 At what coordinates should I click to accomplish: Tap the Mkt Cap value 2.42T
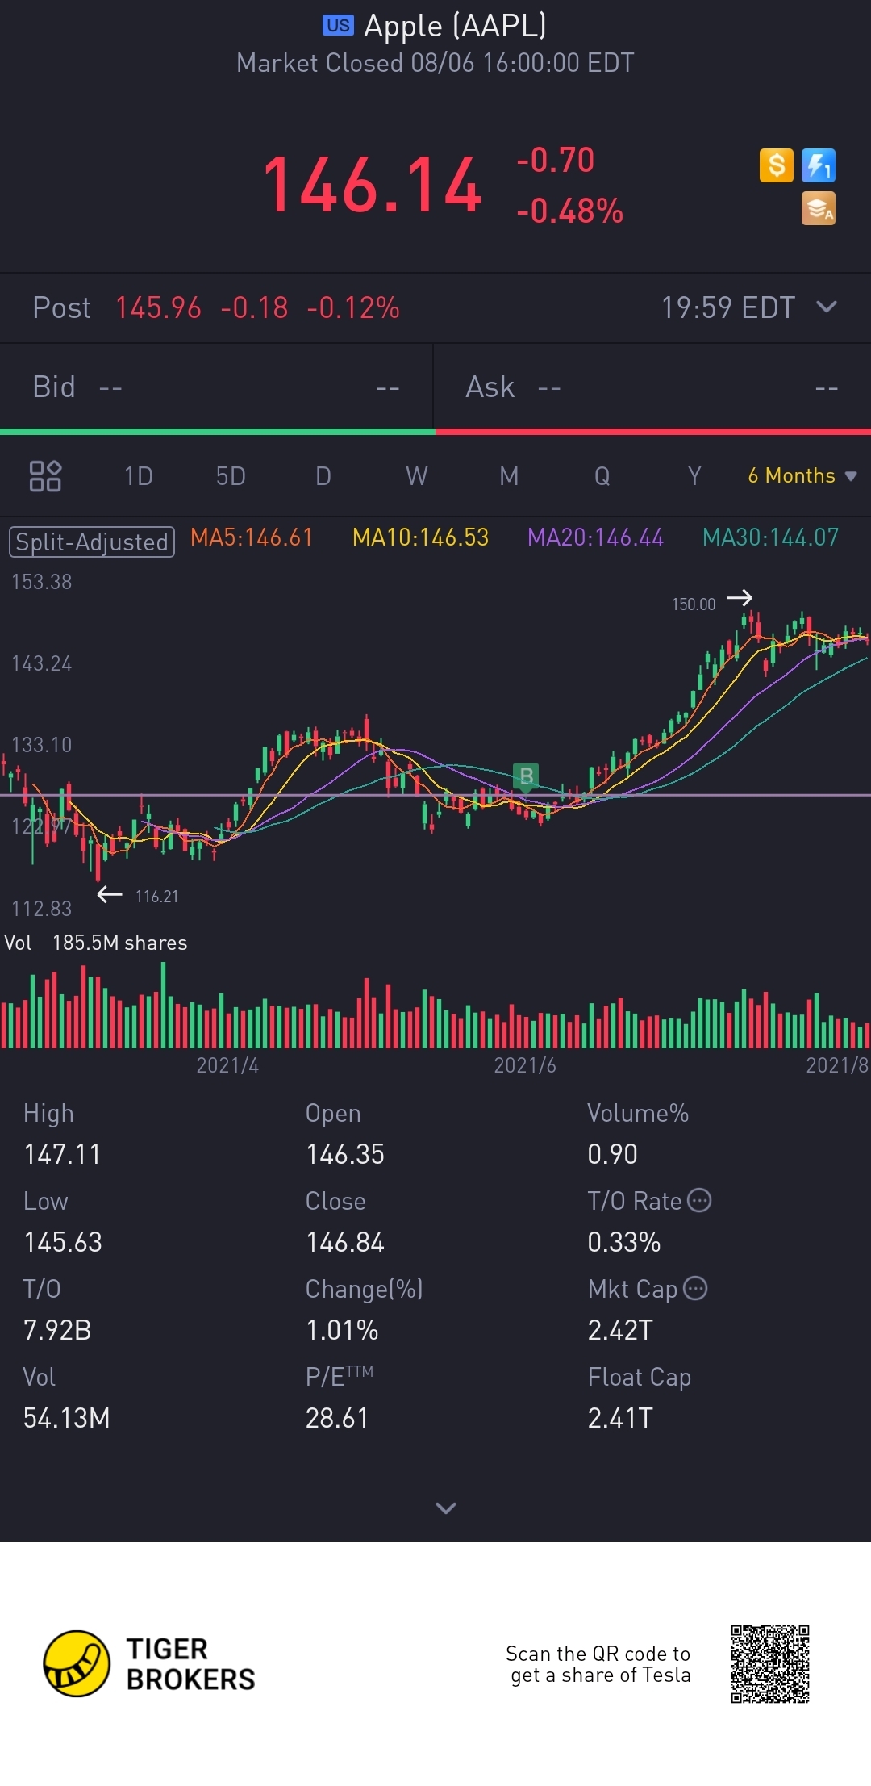[x=620, y=1330]
